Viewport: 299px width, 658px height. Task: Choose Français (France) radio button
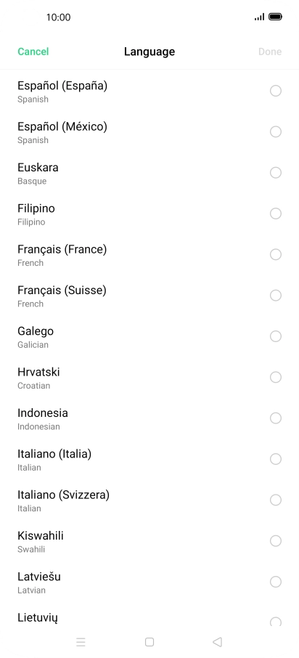point(276,254)
